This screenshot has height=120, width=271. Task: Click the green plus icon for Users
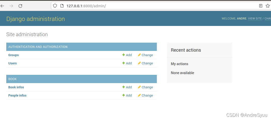coord(123,63)
